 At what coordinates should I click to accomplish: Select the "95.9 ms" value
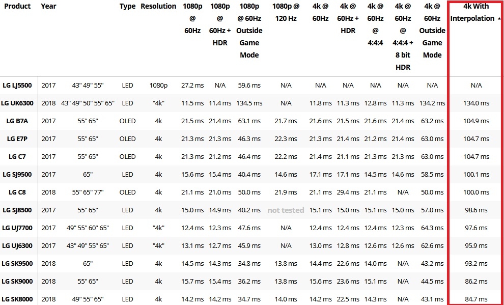[x=477, y=246]
